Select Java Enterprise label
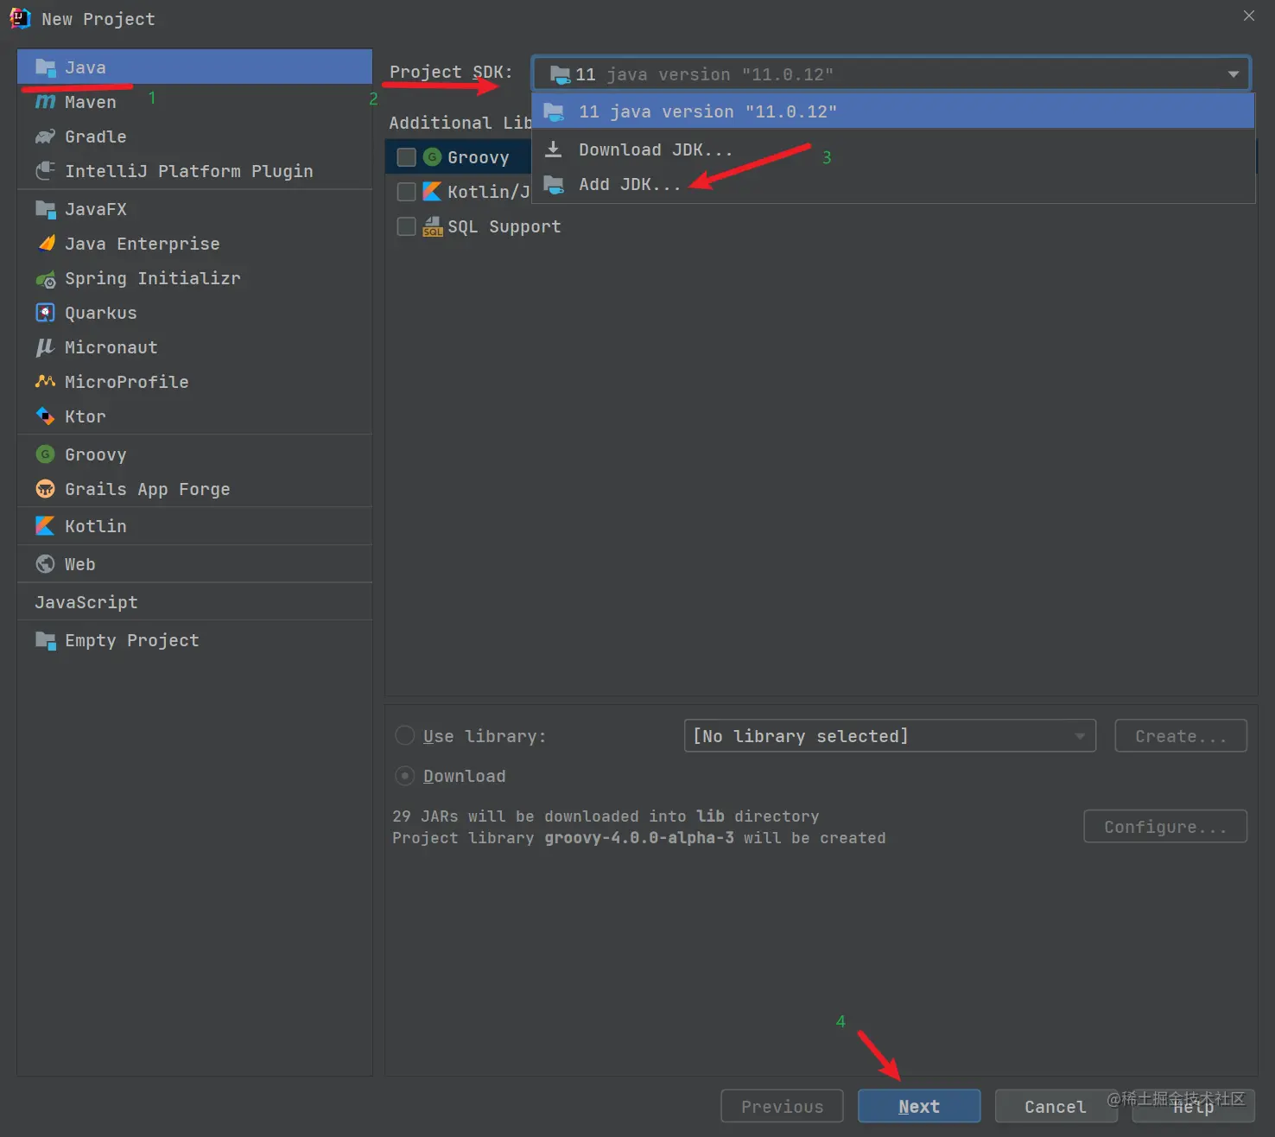1275x1137 pixels. [143, 244]
